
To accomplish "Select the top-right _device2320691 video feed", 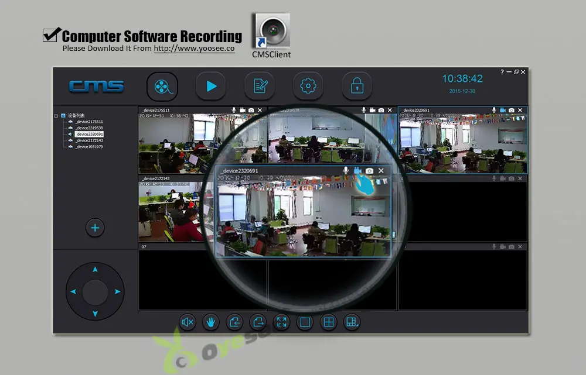I will [x=463, y=144].
